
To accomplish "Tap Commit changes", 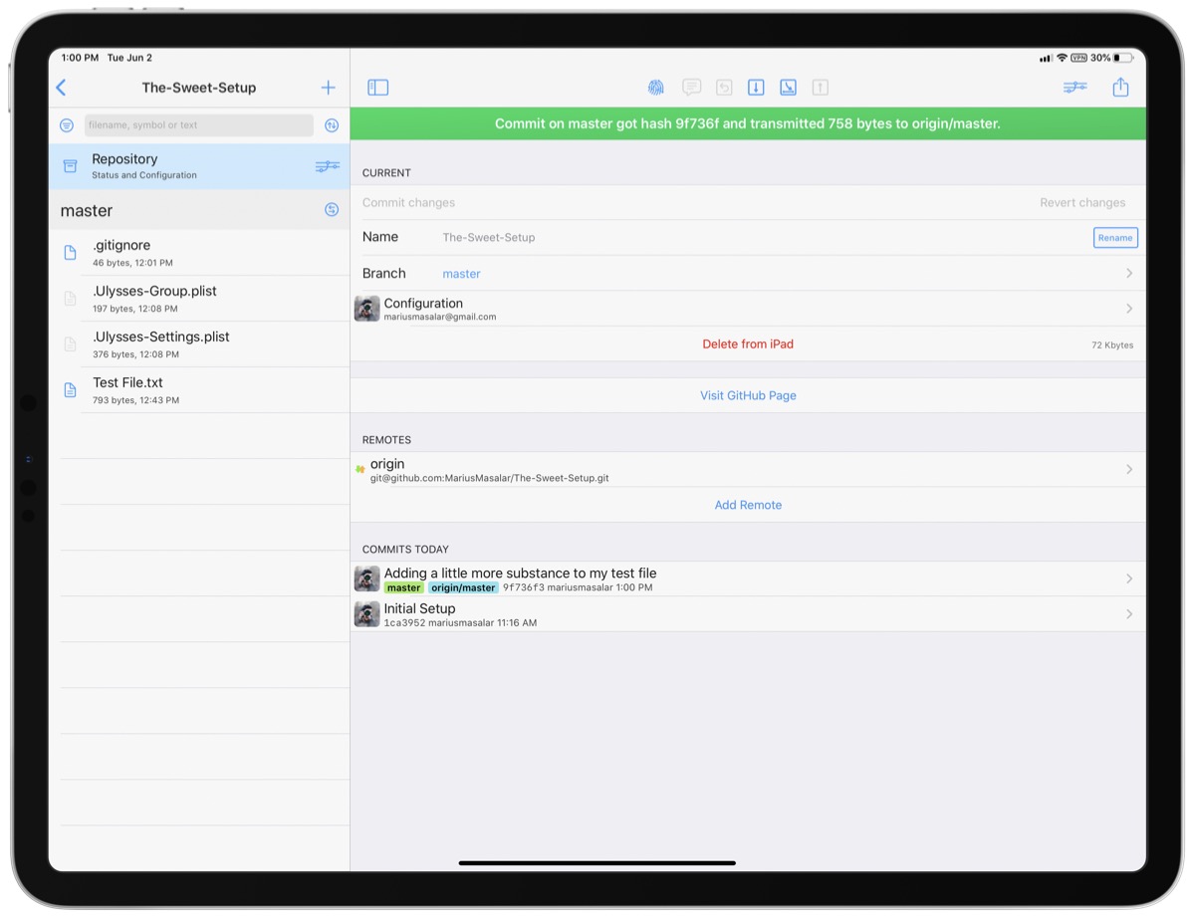I will pos(408,202).
